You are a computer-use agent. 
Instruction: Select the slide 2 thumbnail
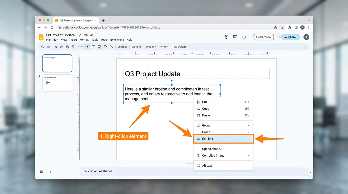(57, 83)
